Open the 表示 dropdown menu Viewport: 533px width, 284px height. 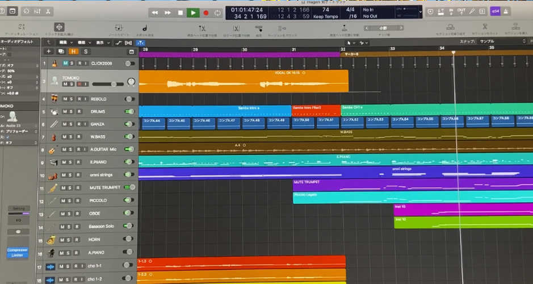[x=102, y=43]
